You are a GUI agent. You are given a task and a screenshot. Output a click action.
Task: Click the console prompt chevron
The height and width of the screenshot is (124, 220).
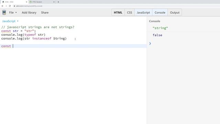150,43
